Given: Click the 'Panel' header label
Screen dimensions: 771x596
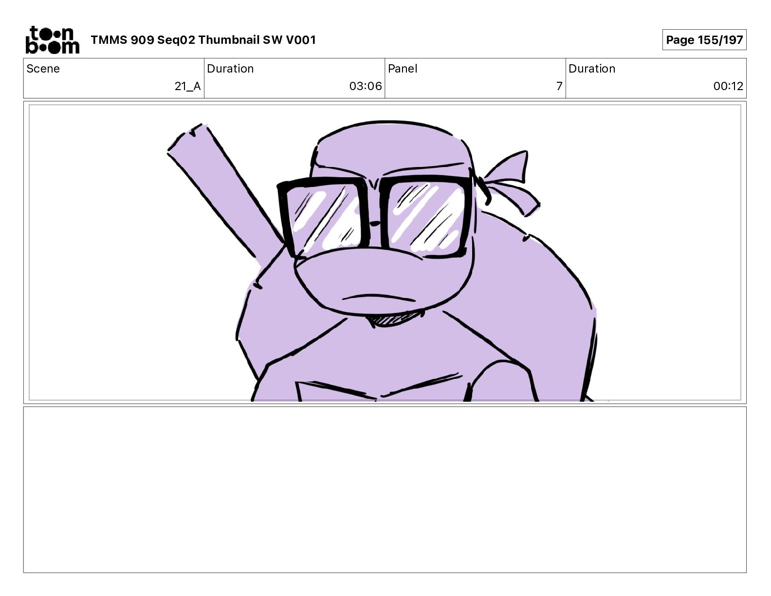Looking at the screenshot, I should click(403, 69).
